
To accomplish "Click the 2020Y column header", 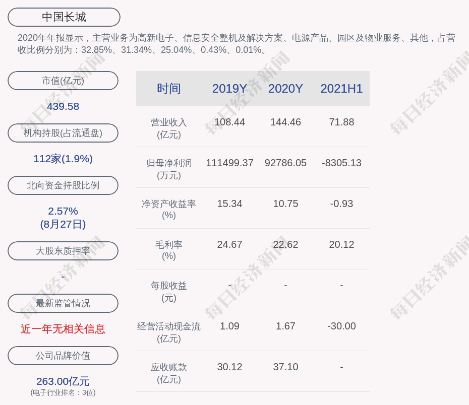I will (x=285, y=89).
